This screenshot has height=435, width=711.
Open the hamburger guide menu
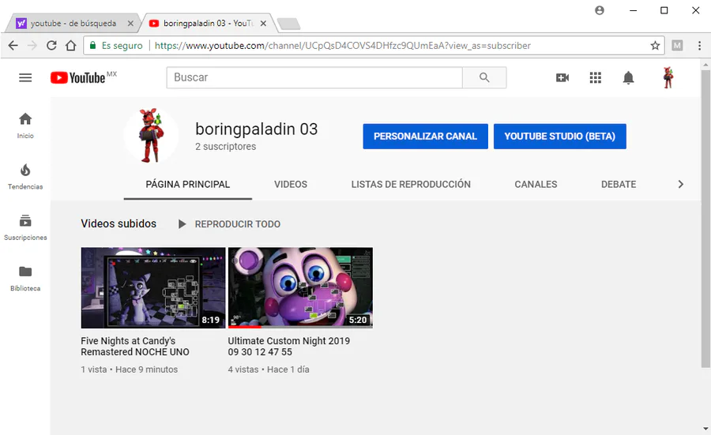pos(25,77)
